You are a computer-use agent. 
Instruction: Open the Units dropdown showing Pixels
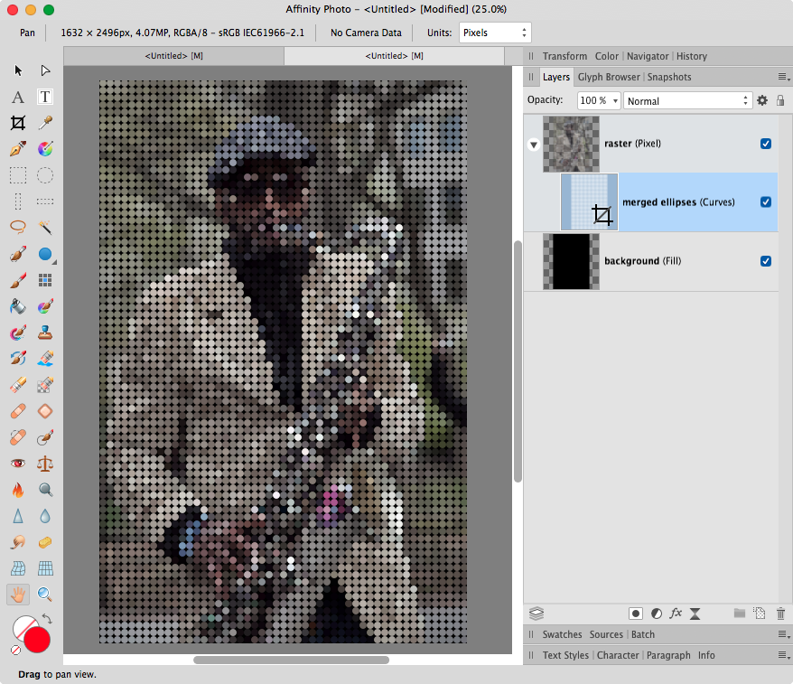tap(495, 32)
